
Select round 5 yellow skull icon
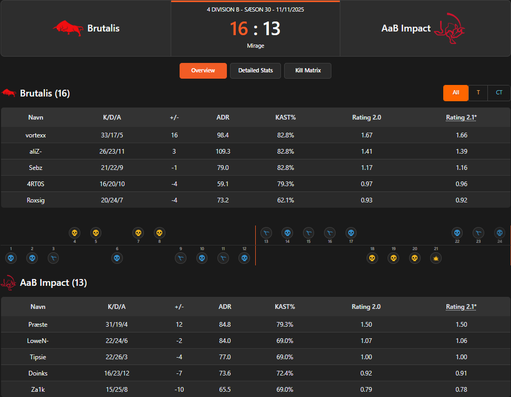(x=96, y=233)
